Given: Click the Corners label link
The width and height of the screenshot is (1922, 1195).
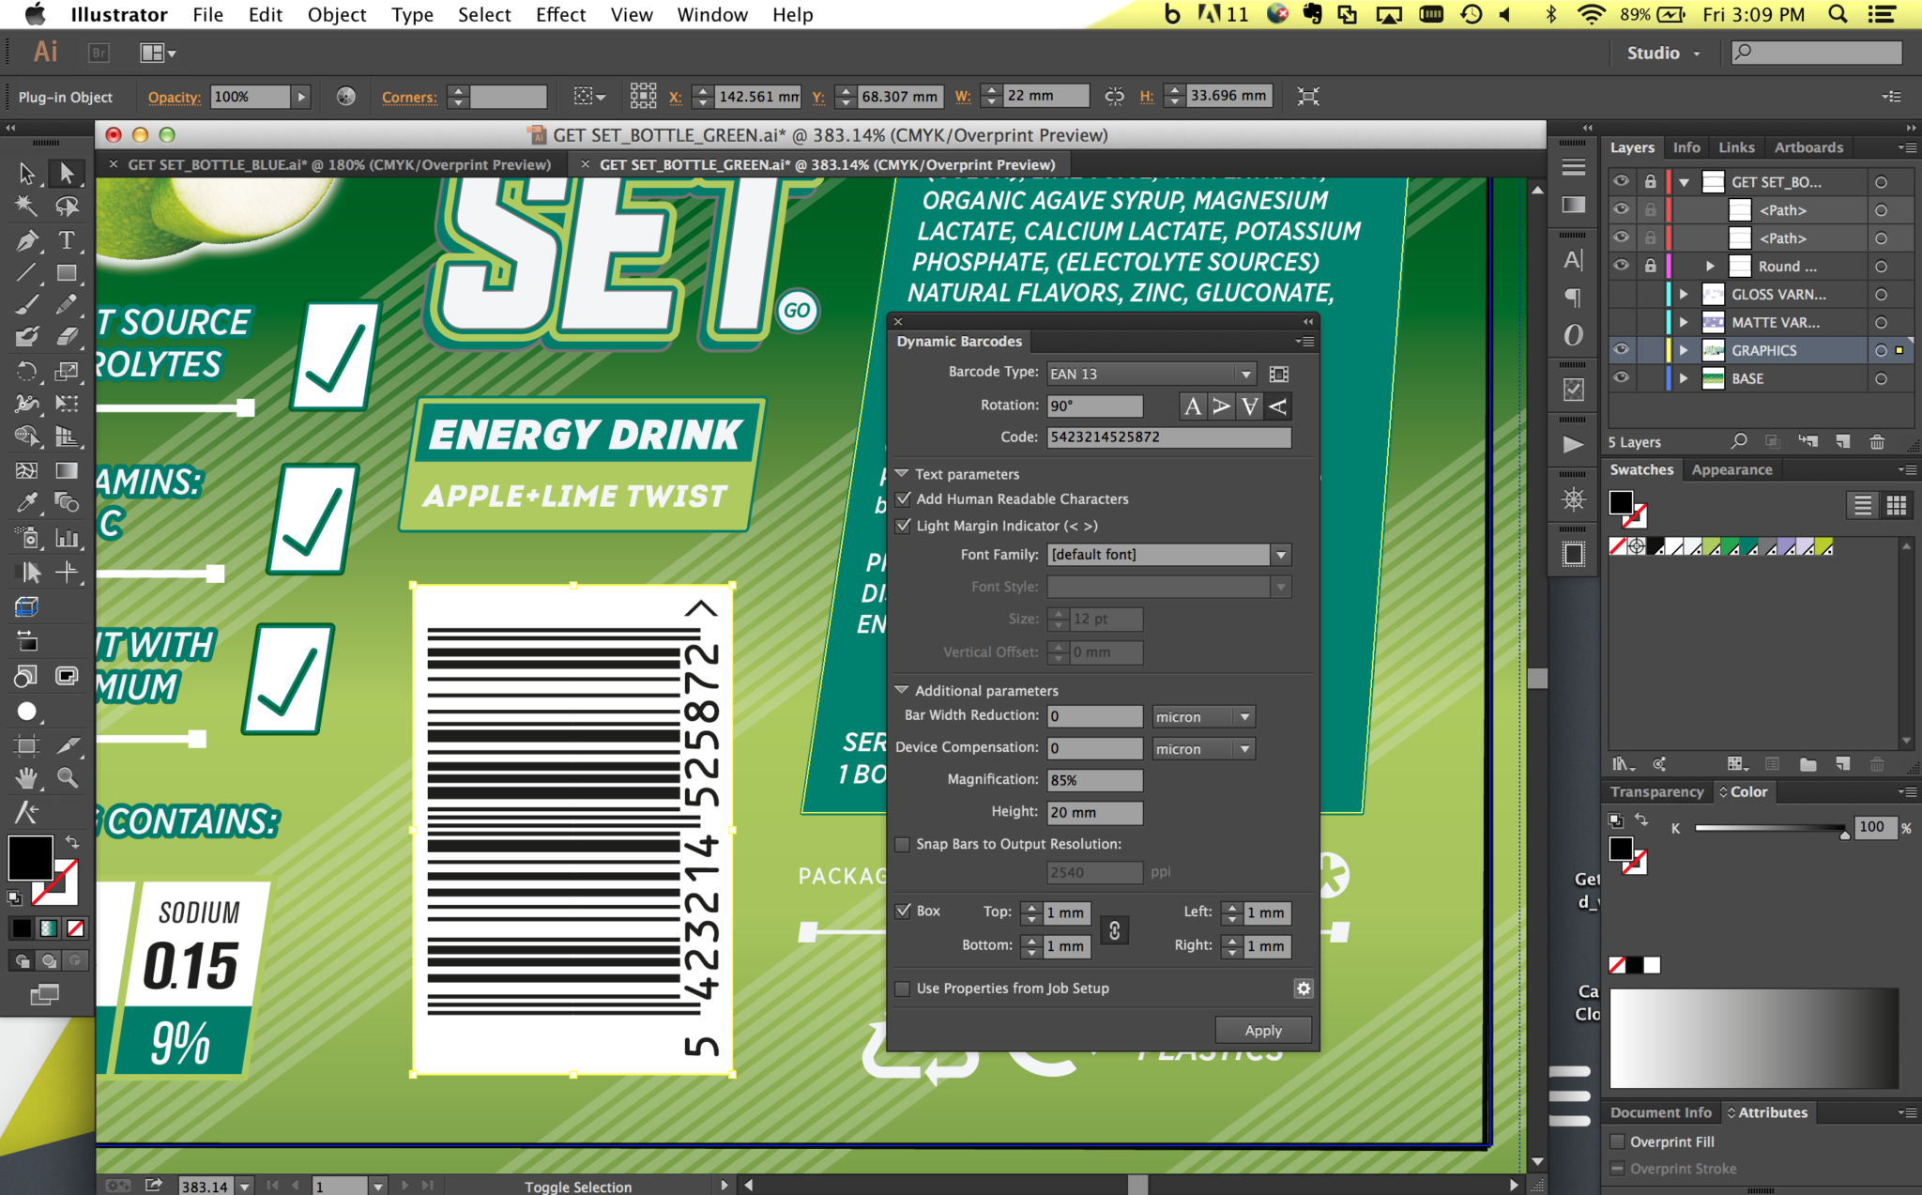Looking at the screenshot, I should (x=409, y=97).
